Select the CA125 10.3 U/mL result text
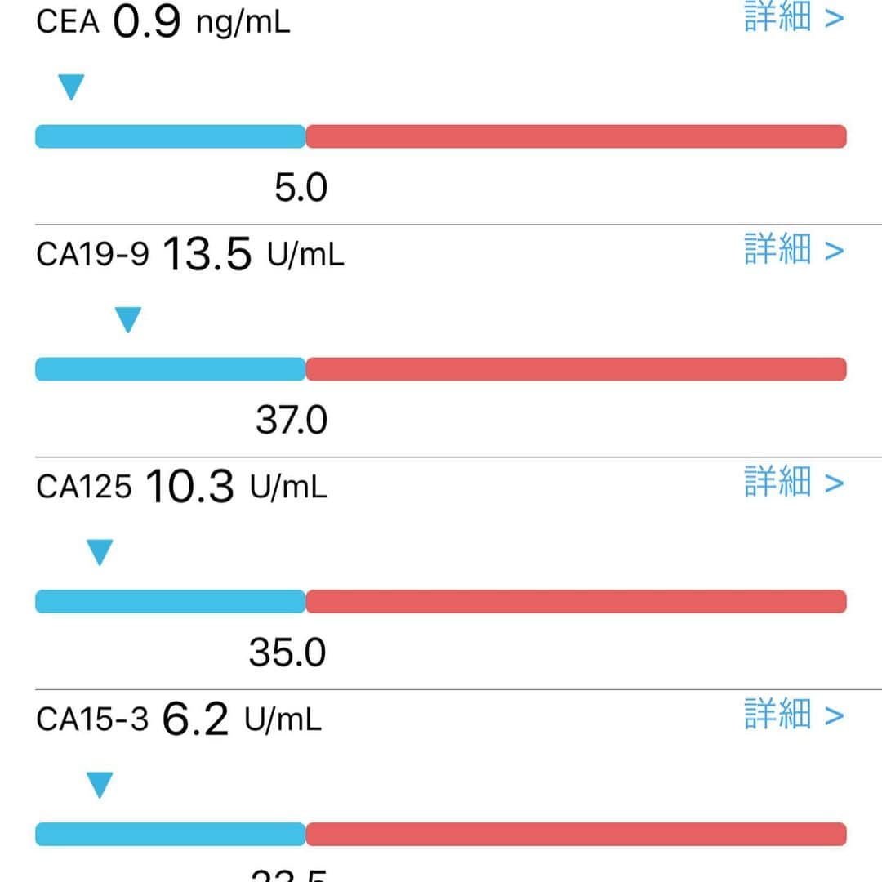The width and height of the screenshot is (882, 882). pyautogui.click(x=181, y=487)
